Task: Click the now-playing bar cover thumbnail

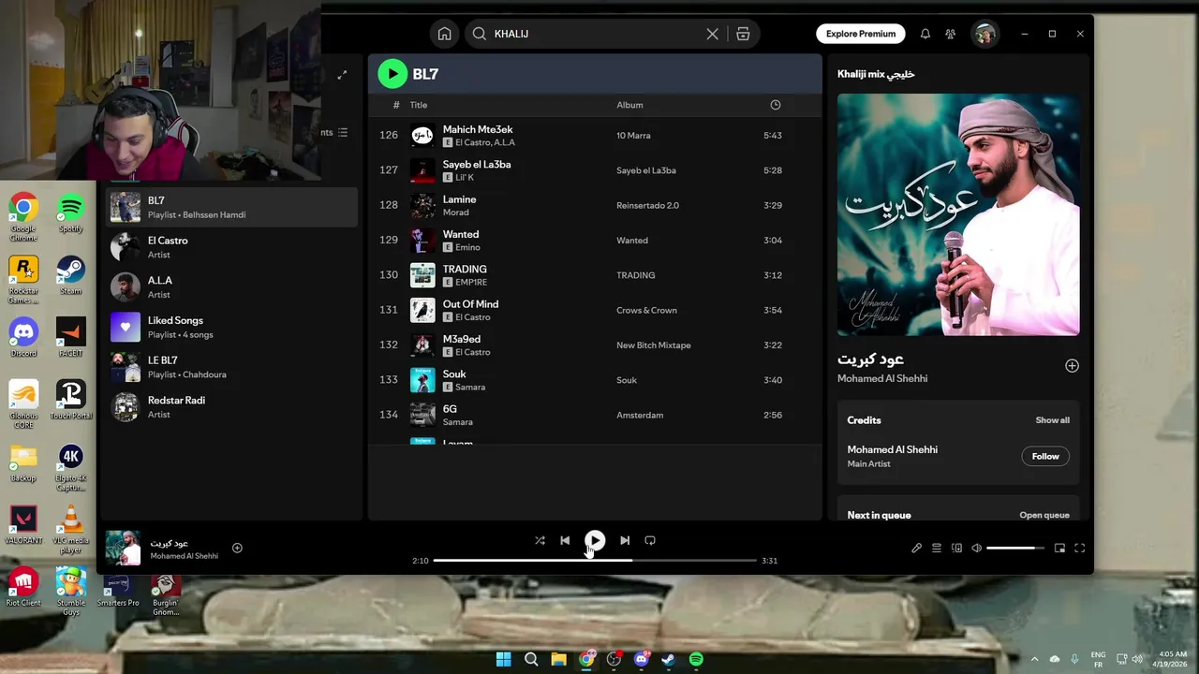Action: coord(123,548)
